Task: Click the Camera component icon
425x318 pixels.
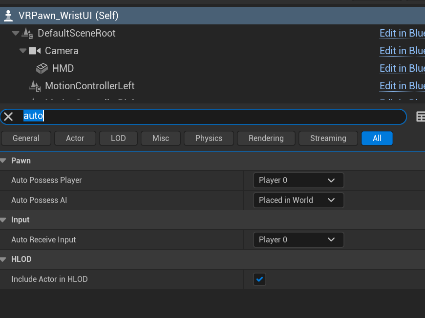Action: point(35,51)
